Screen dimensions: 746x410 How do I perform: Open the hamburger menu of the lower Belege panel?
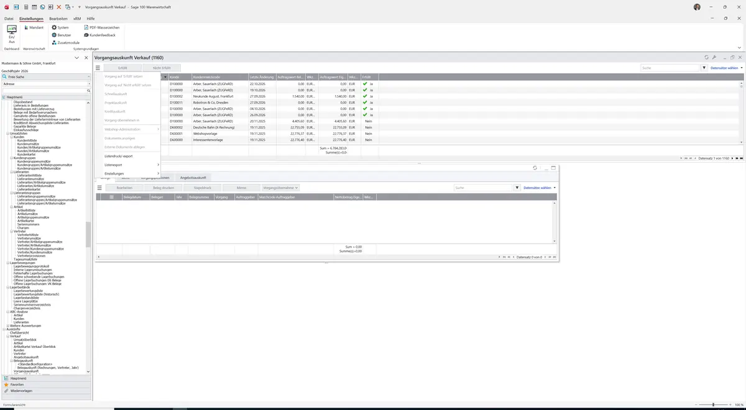[x=99, y=188]
